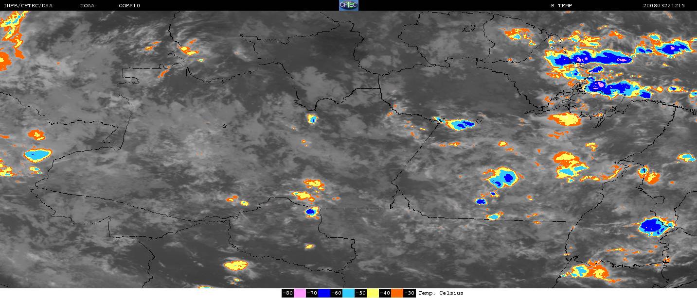
Task: Click the -50 legend value
Action: click(360, 293)
